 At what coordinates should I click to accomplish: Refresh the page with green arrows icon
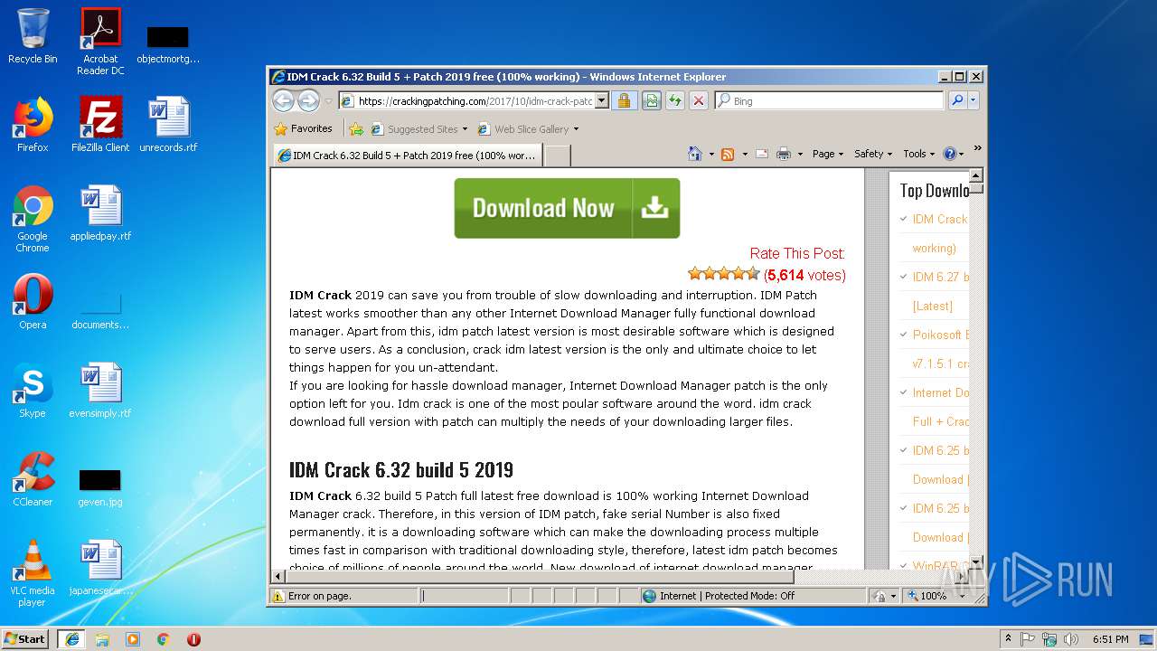click(674, 100)
